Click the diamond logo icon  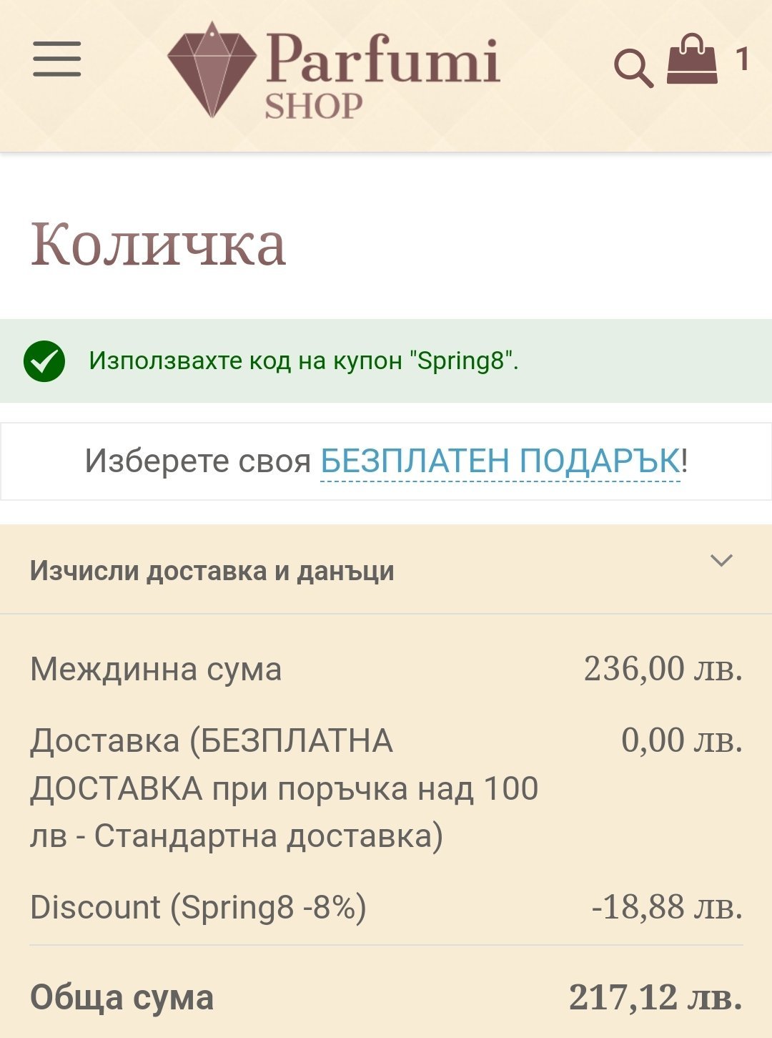coord(212,70)
